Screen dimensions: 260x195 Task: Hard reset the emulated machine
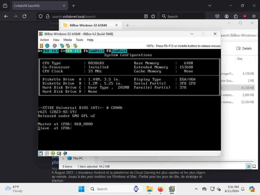(47, 46)
